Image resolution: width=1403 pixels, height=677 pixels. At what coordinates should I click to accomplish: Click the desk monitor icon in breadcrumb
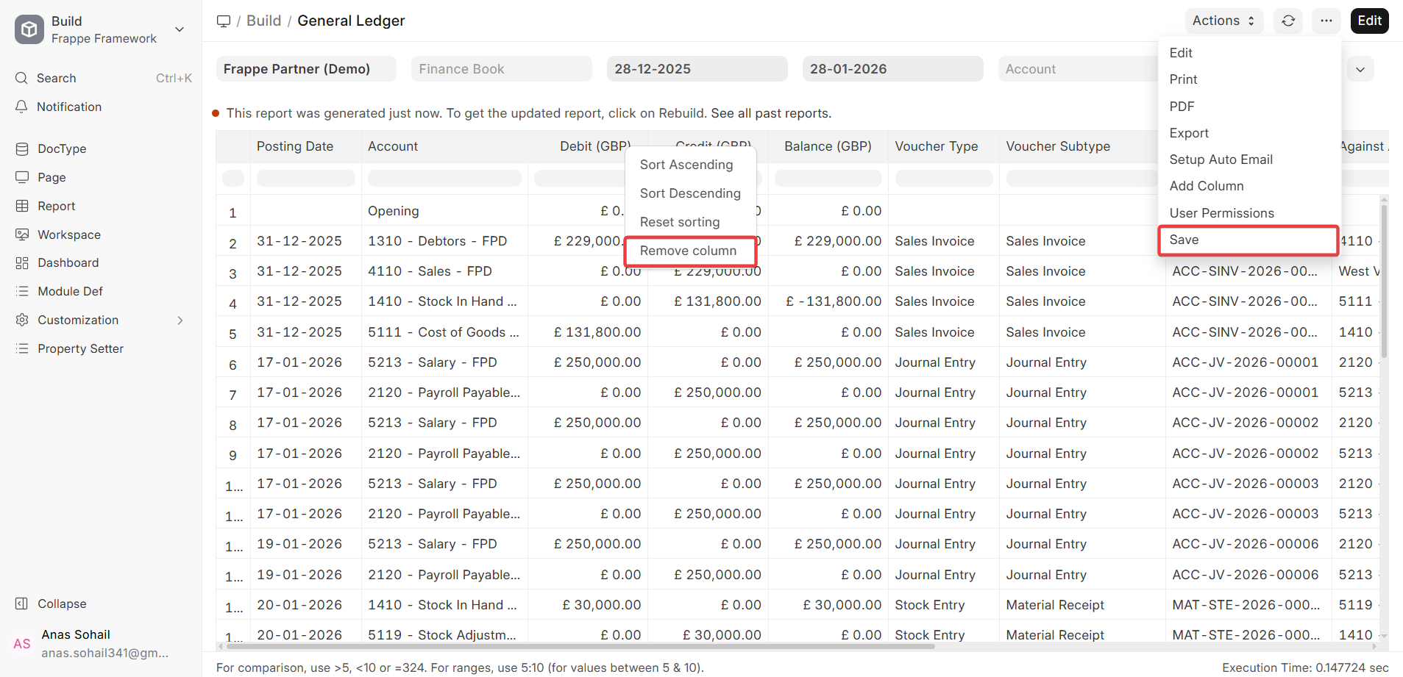pyautogui.click(x=224, y=21)
